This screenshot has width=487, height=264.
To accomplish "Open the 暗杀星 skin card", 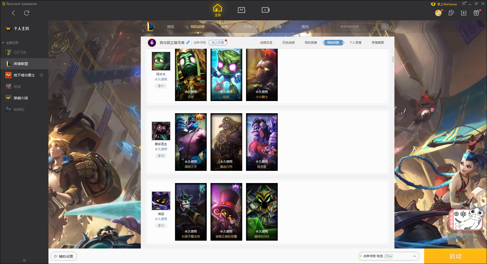I will click(x=262, y=142).
